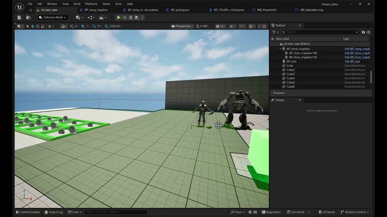The width and height of the screenshot is (387, 217).
Task: Open the File menu
Action: click(x=30, y=4)
